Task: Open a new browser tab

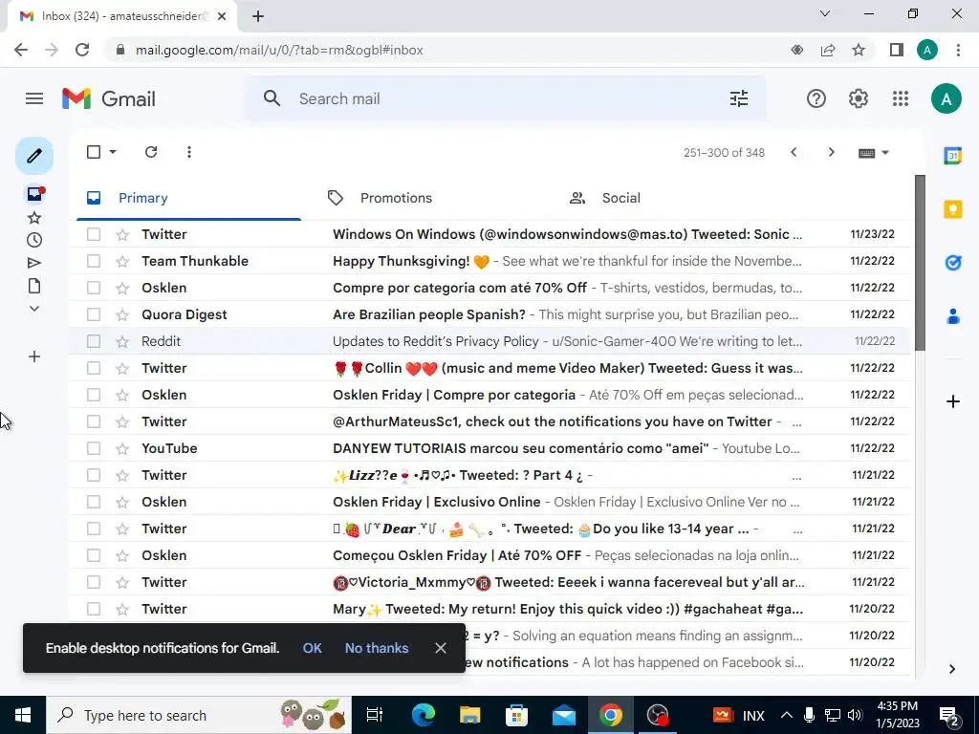Action: tap(258, 17)
